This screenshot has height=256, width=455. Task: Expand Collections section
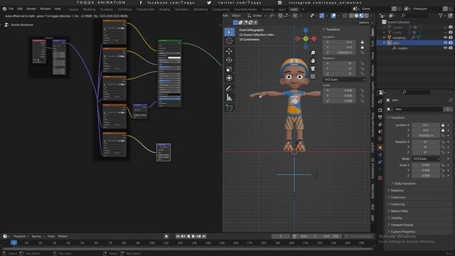coord(397,198)
